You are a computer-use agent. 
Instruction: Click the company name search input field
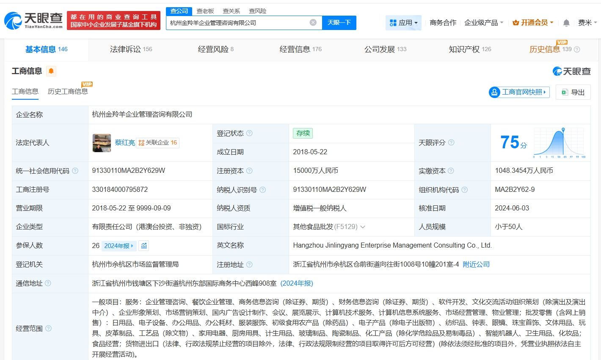point(237,22)
